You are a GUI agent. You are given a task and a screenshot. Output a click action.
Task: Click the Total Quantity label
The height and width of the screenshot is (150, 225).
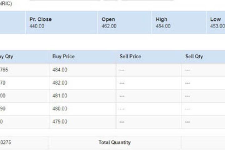115,142
